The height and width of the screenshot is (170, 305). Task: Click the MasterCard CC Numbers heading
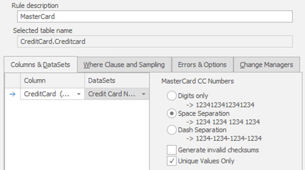click(x=198, y=81)
